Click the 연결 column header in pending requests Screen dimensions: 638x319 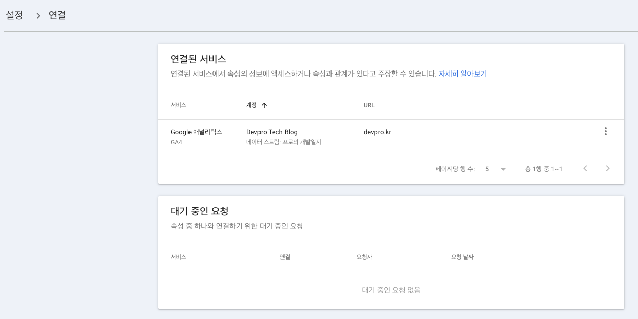[x=285, y=257]
